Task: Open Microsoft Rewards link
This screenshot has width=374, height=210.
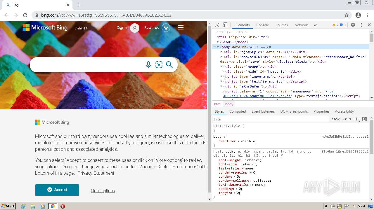Action: pyautogui.click(x=151, y=28)
